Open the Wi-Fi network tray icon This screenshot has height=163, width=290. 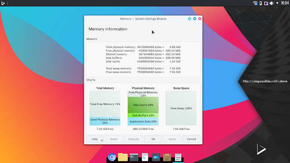pos(255,3)
